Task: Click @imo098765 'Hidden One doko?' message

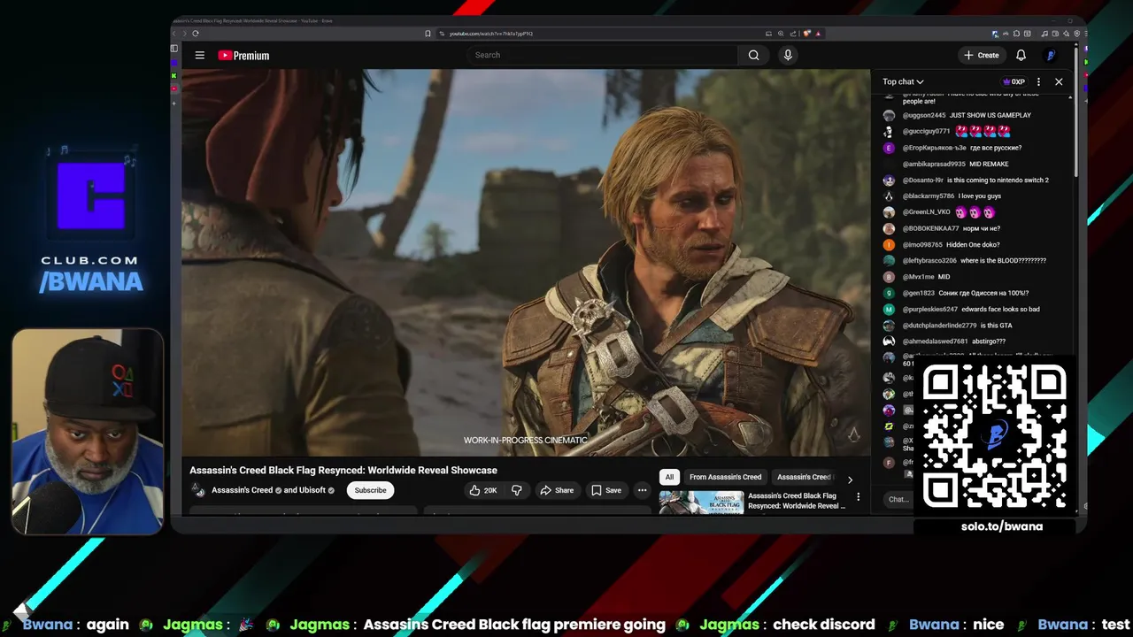Action: [x=973, y=244]
